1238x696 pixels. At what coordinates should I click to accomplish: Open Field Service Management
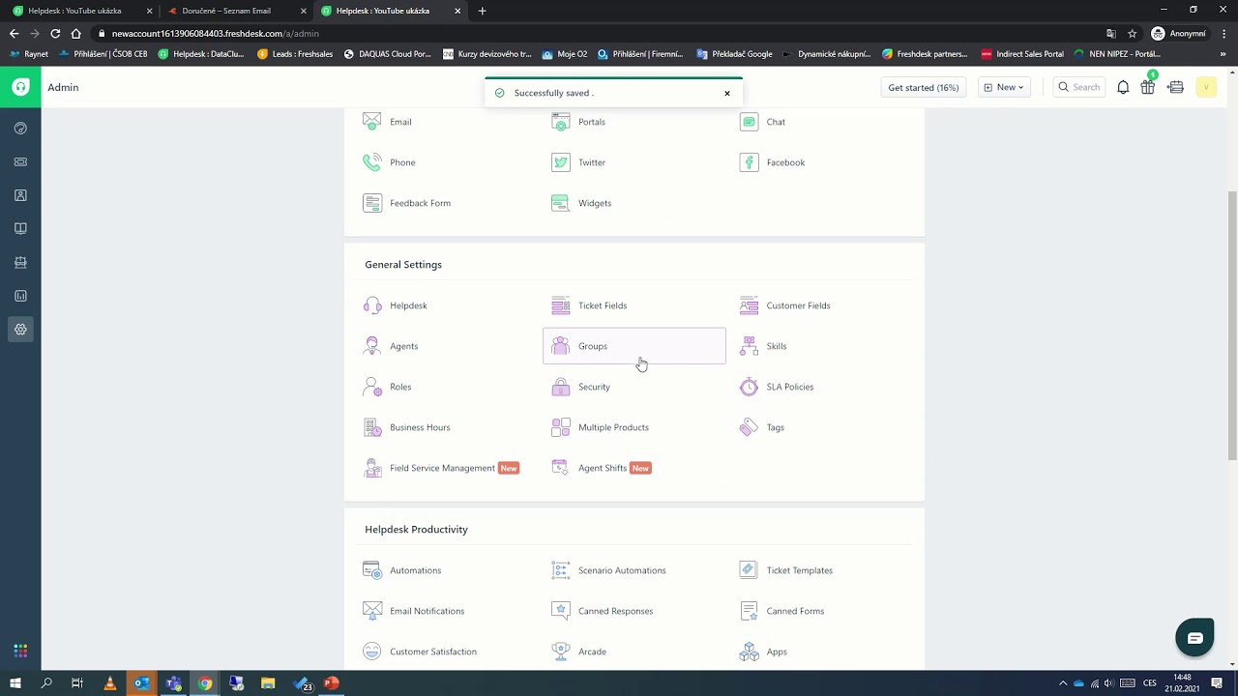click(441, 468)
